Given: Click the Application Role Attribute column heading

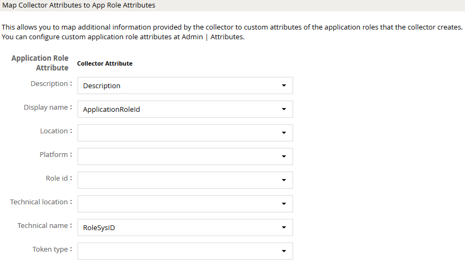Looking at the screenshot, I should [40, 63].
